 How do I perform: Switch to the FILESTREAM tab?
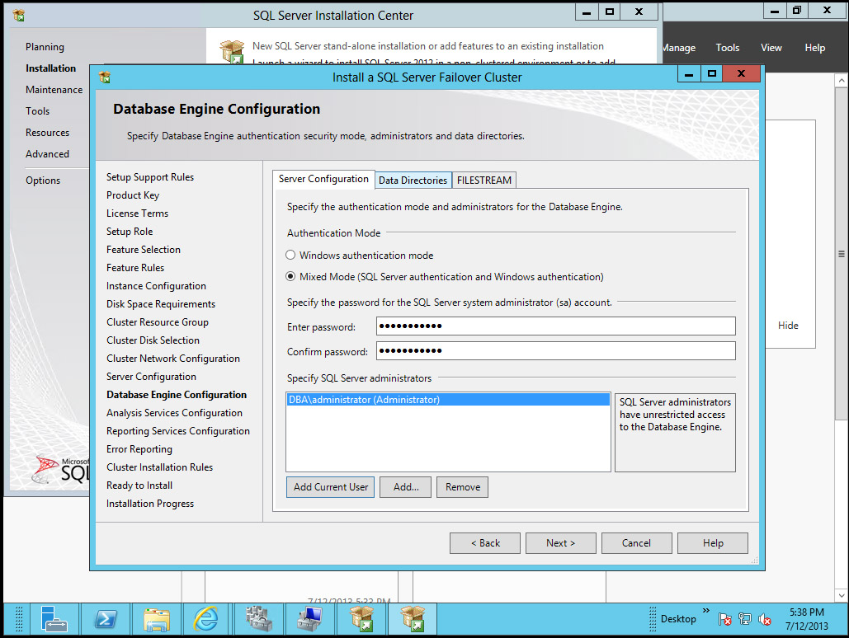click(x=483, y=179)
